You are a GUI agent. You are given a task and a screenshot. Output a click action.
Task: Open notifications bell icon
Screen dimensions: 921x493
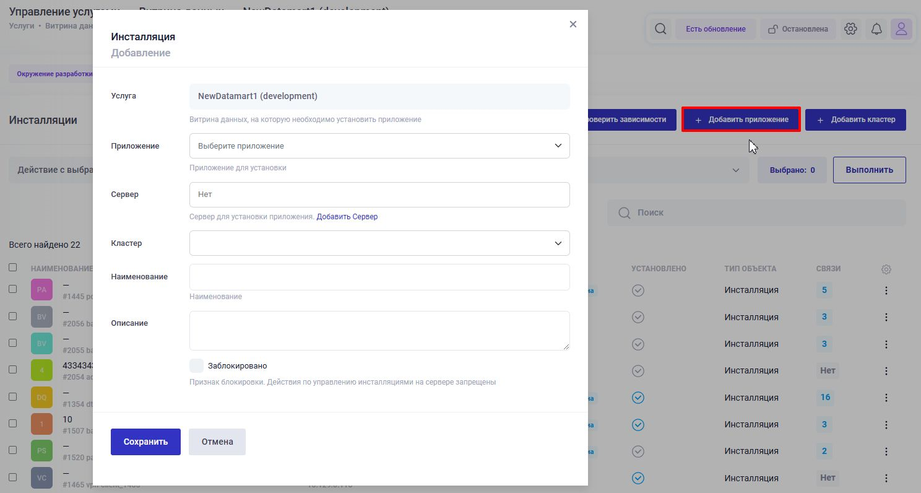click(x=876, y=29)
